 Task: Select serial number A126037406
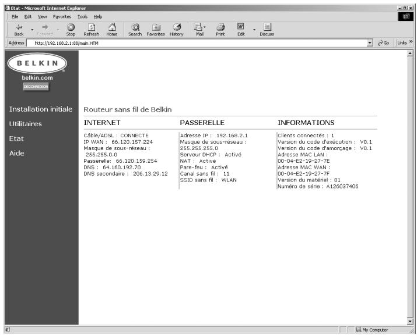click(x=342, y=187)
